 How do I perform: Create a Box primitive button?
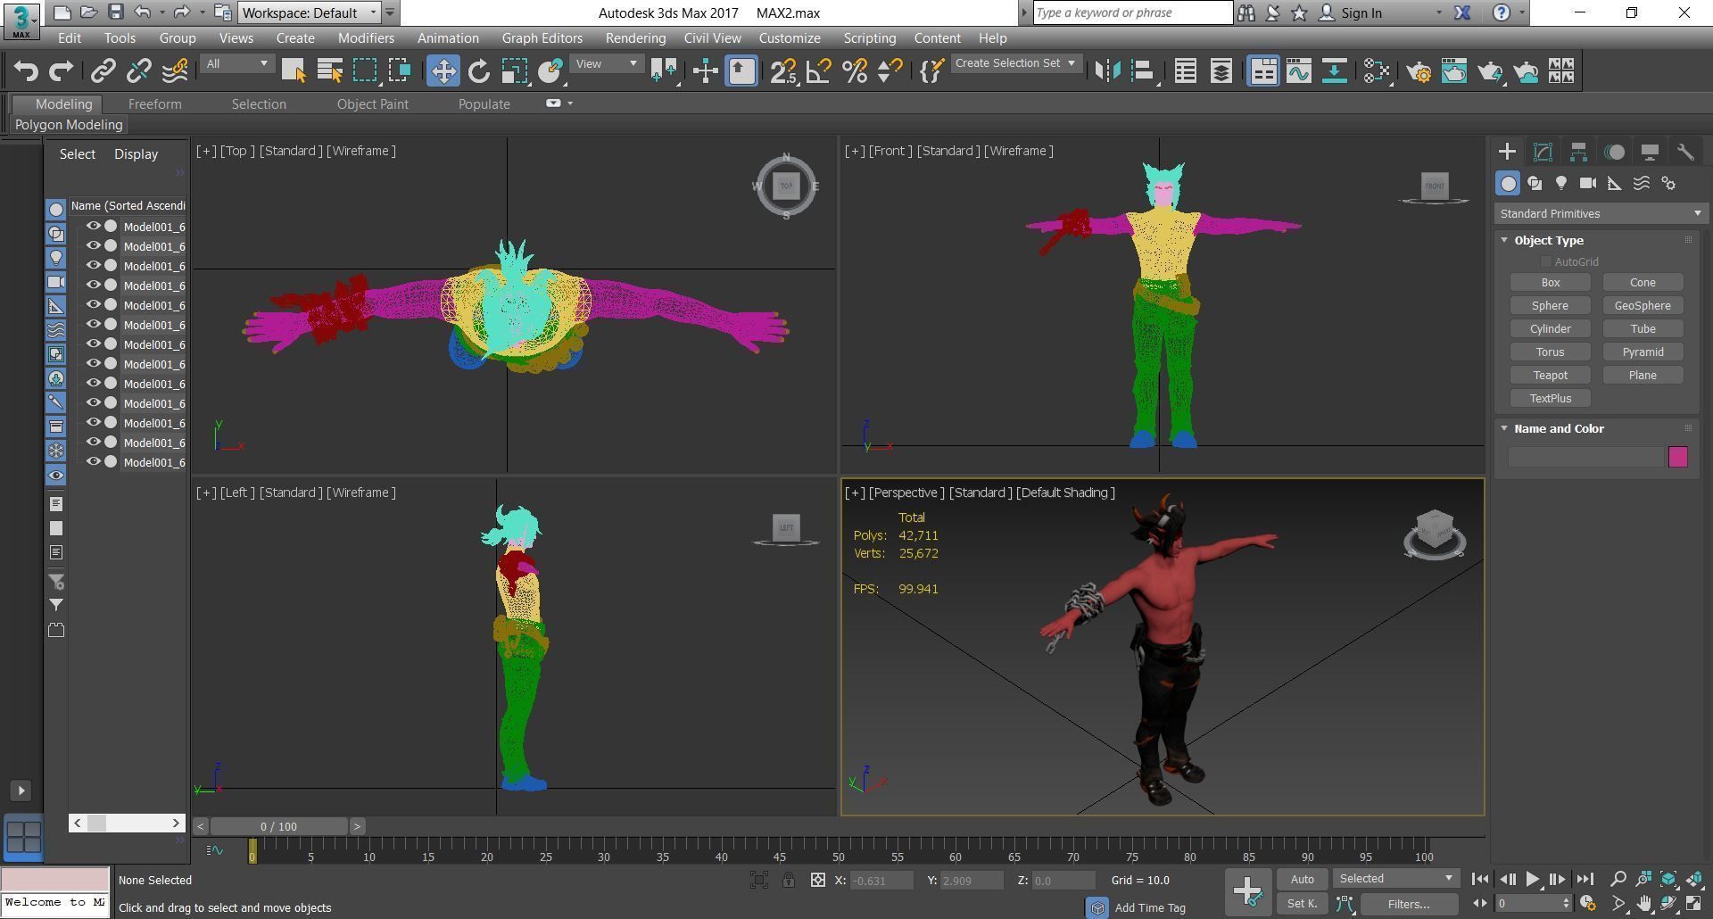point(1551,283)
